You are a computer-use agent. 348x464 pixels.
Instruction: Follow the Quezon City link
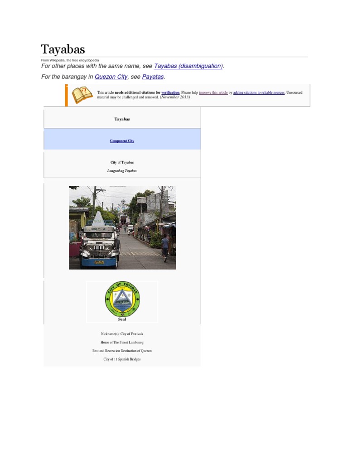pyautogui.click(x=111, y=77)
